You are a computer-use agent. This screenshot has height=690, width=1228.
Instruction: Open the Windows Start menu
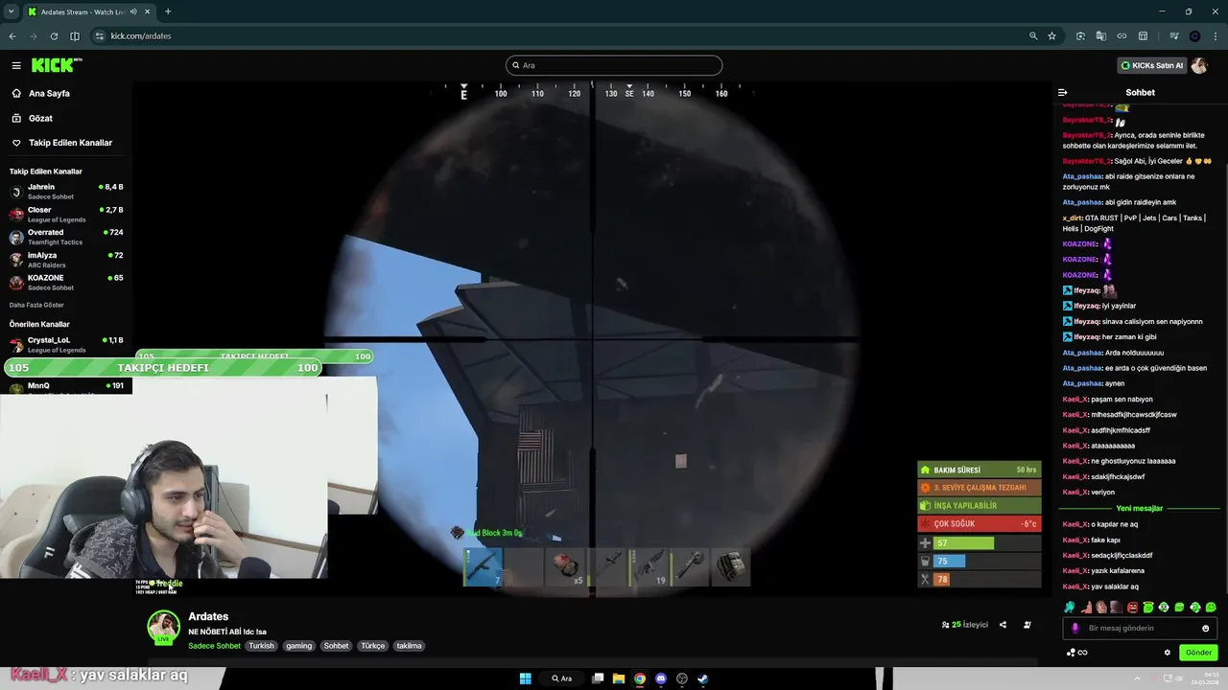(525, 678)
